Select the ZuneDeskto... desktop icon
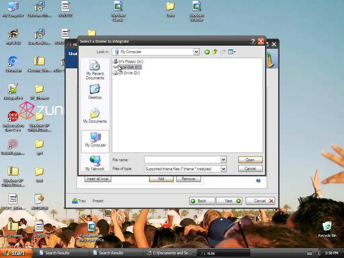The width and height of the screenshot is (344, 258). pyautogui.click(x=39, y=37)
